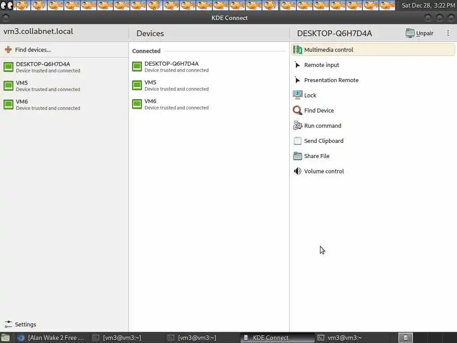Open Run command gears icon
The width and height of the screenshot is (457, 343).
pos(297,125)
